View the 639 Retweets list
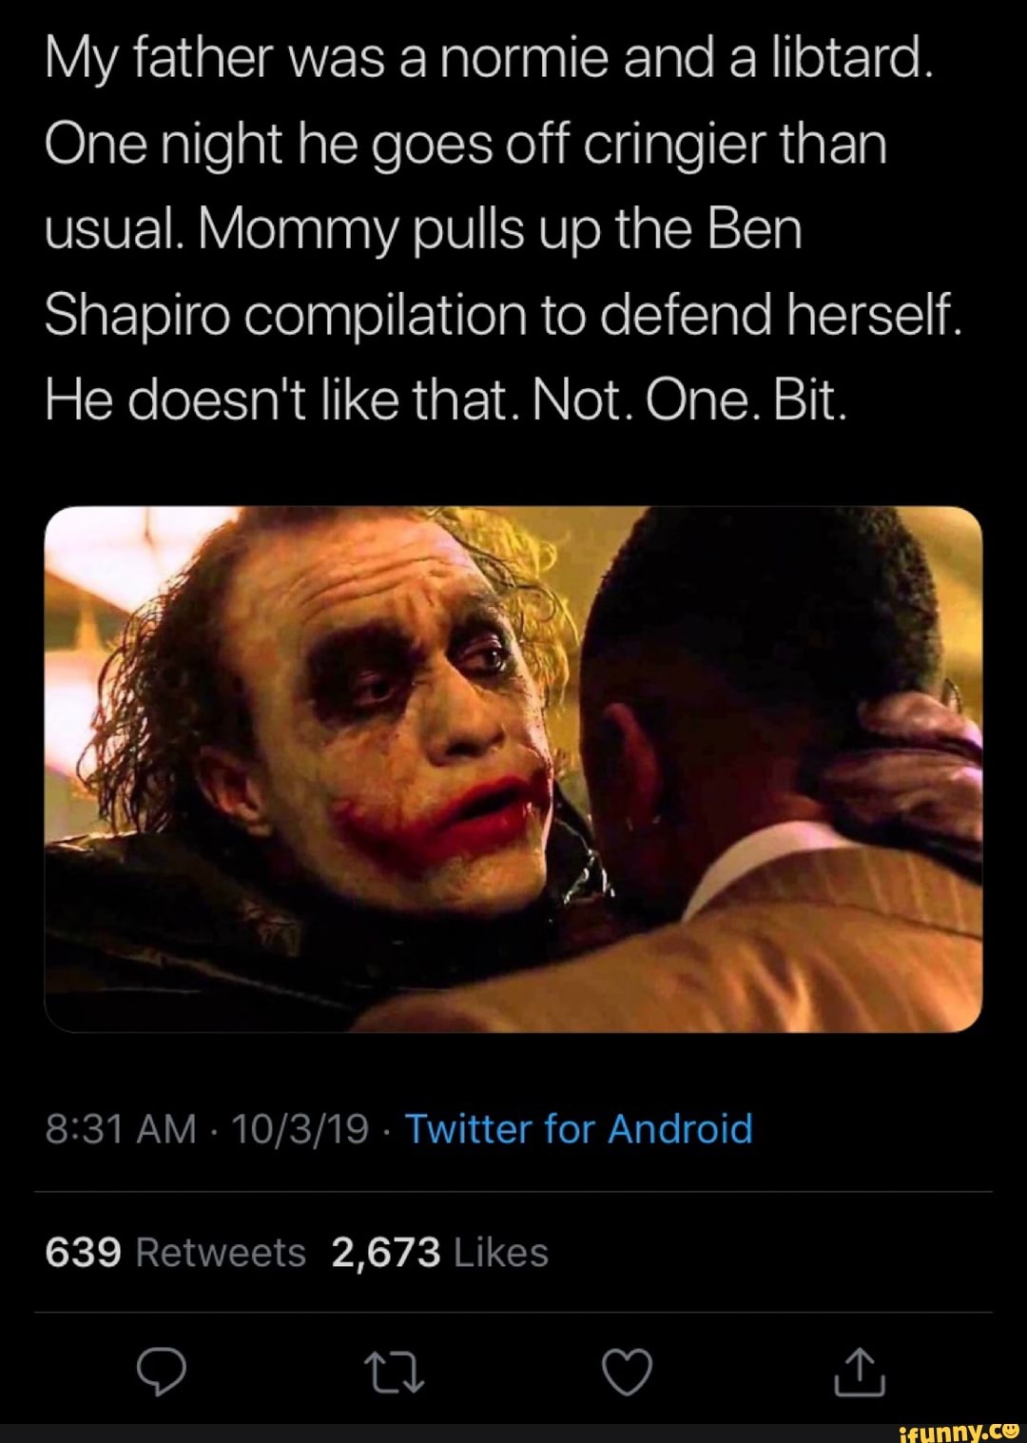Screen dimensions: 1027x1443 tap(176, 1253)
